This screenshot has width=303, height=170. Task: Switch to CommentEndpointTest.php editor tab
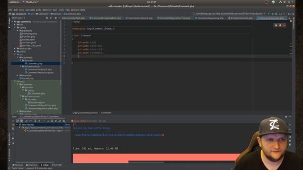click(x=105, y=18)
